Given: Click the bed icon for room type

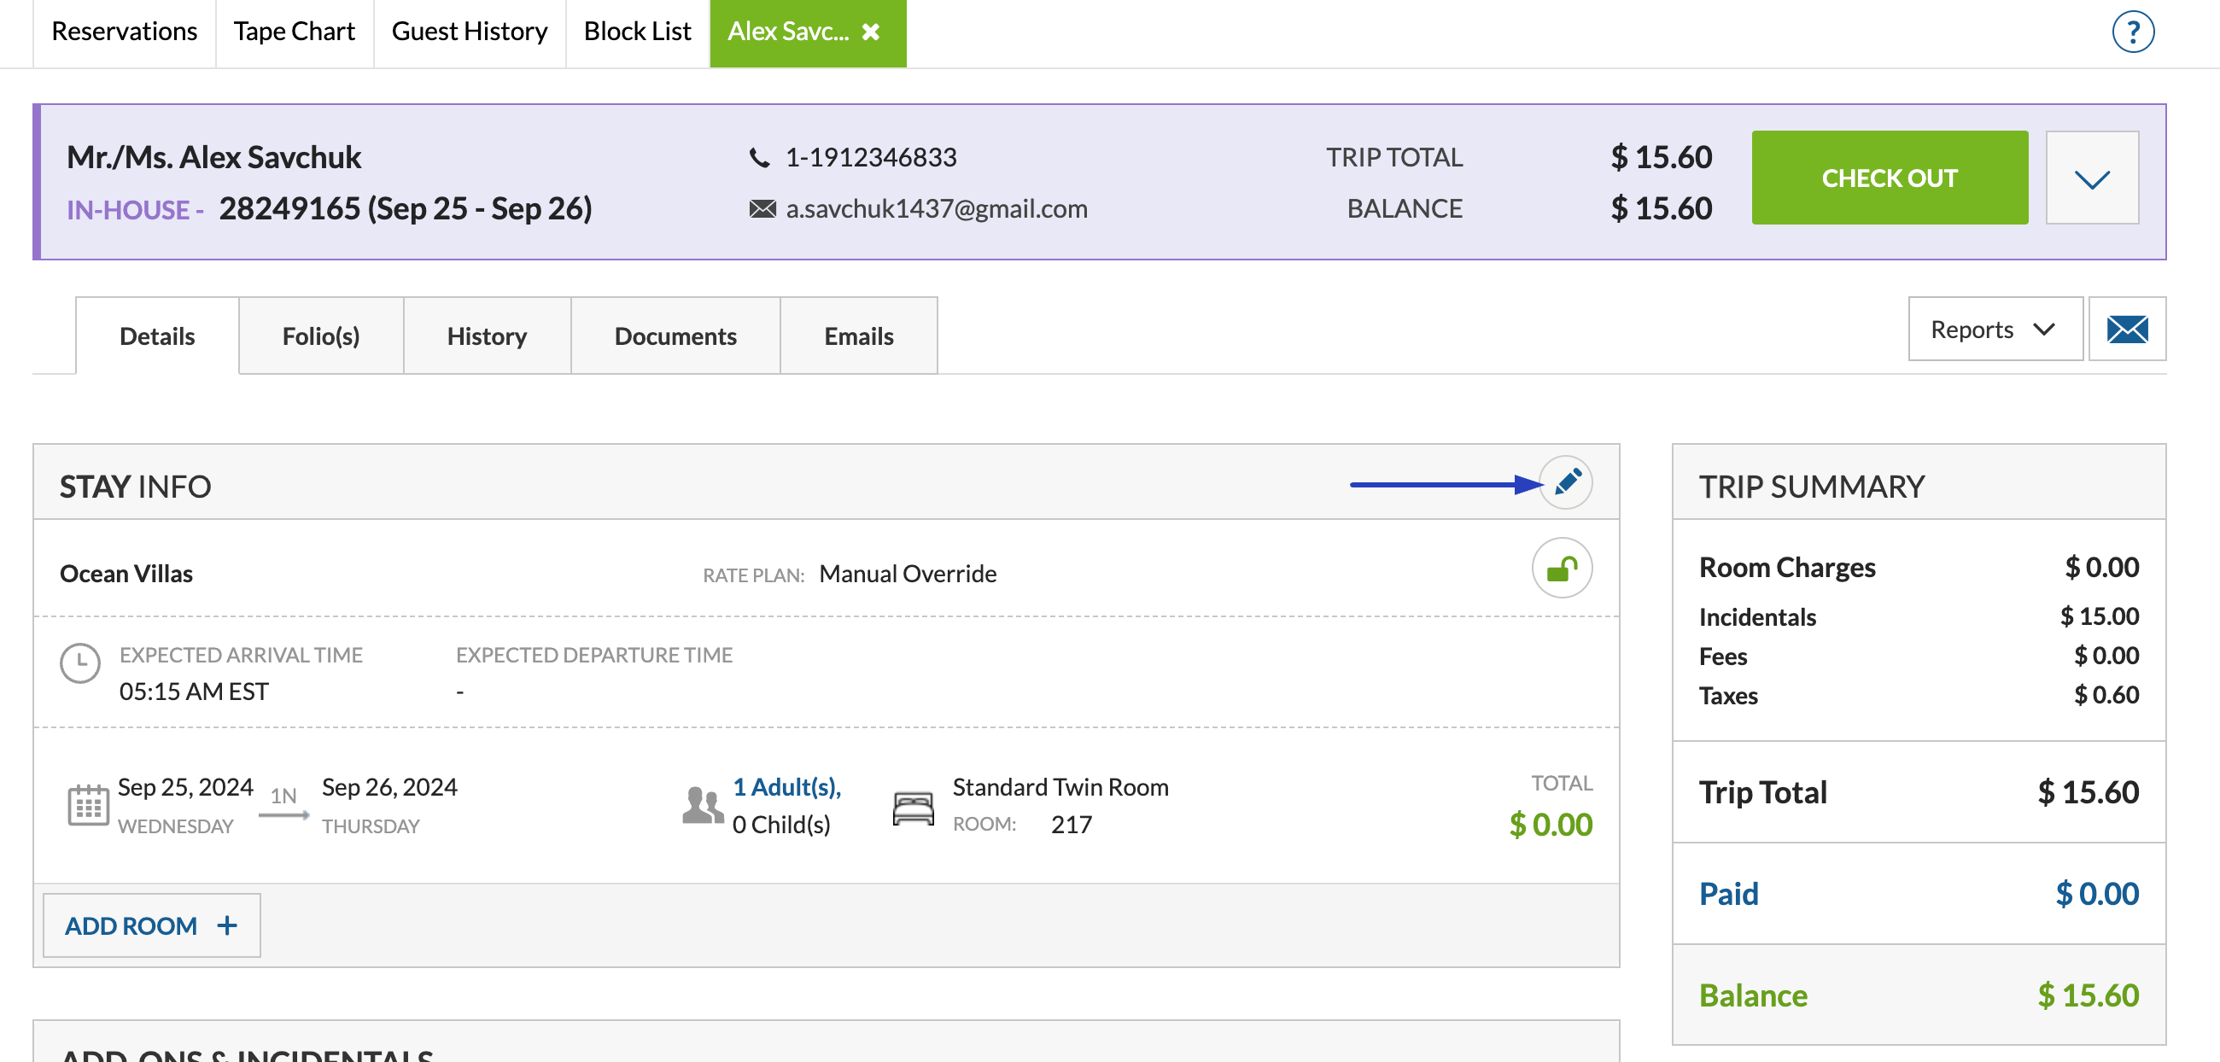Looking at the screenshot, I should pos(913,808).
